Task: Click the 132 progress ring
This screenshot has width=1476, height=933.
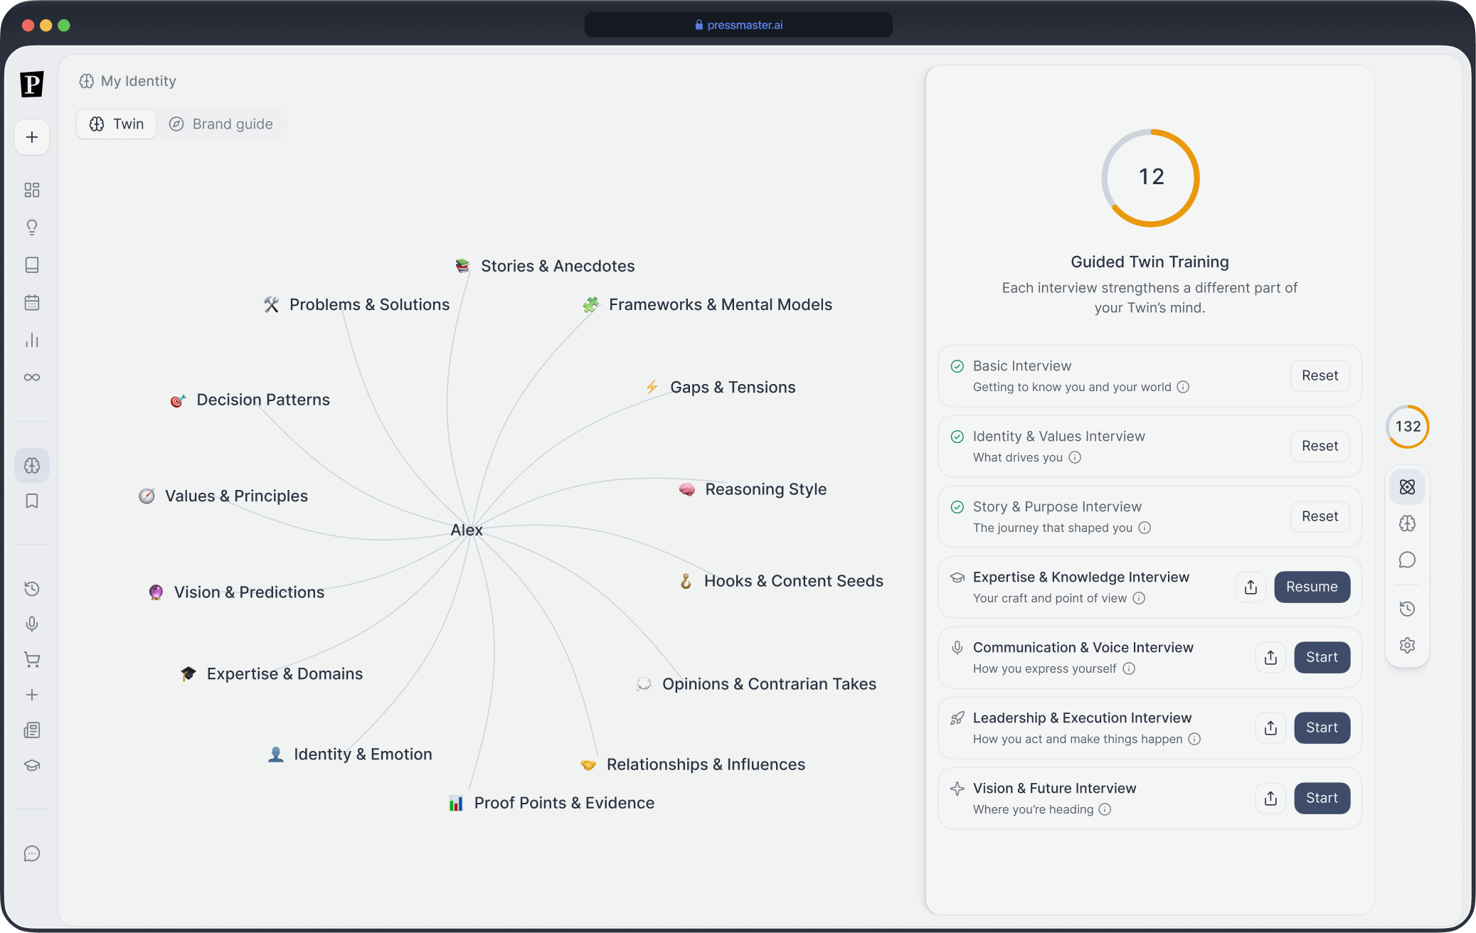Action: [x=1408, y=427]
